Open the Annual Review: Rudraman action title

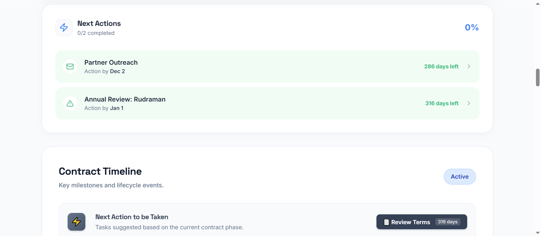(x=125, y=99)
